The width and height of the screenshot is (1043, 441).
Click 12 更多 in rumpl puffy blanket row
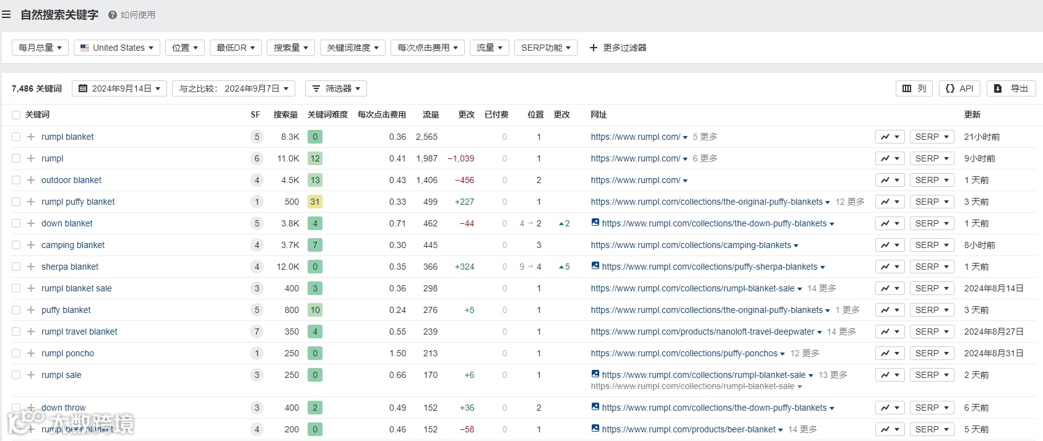point(850,202)
